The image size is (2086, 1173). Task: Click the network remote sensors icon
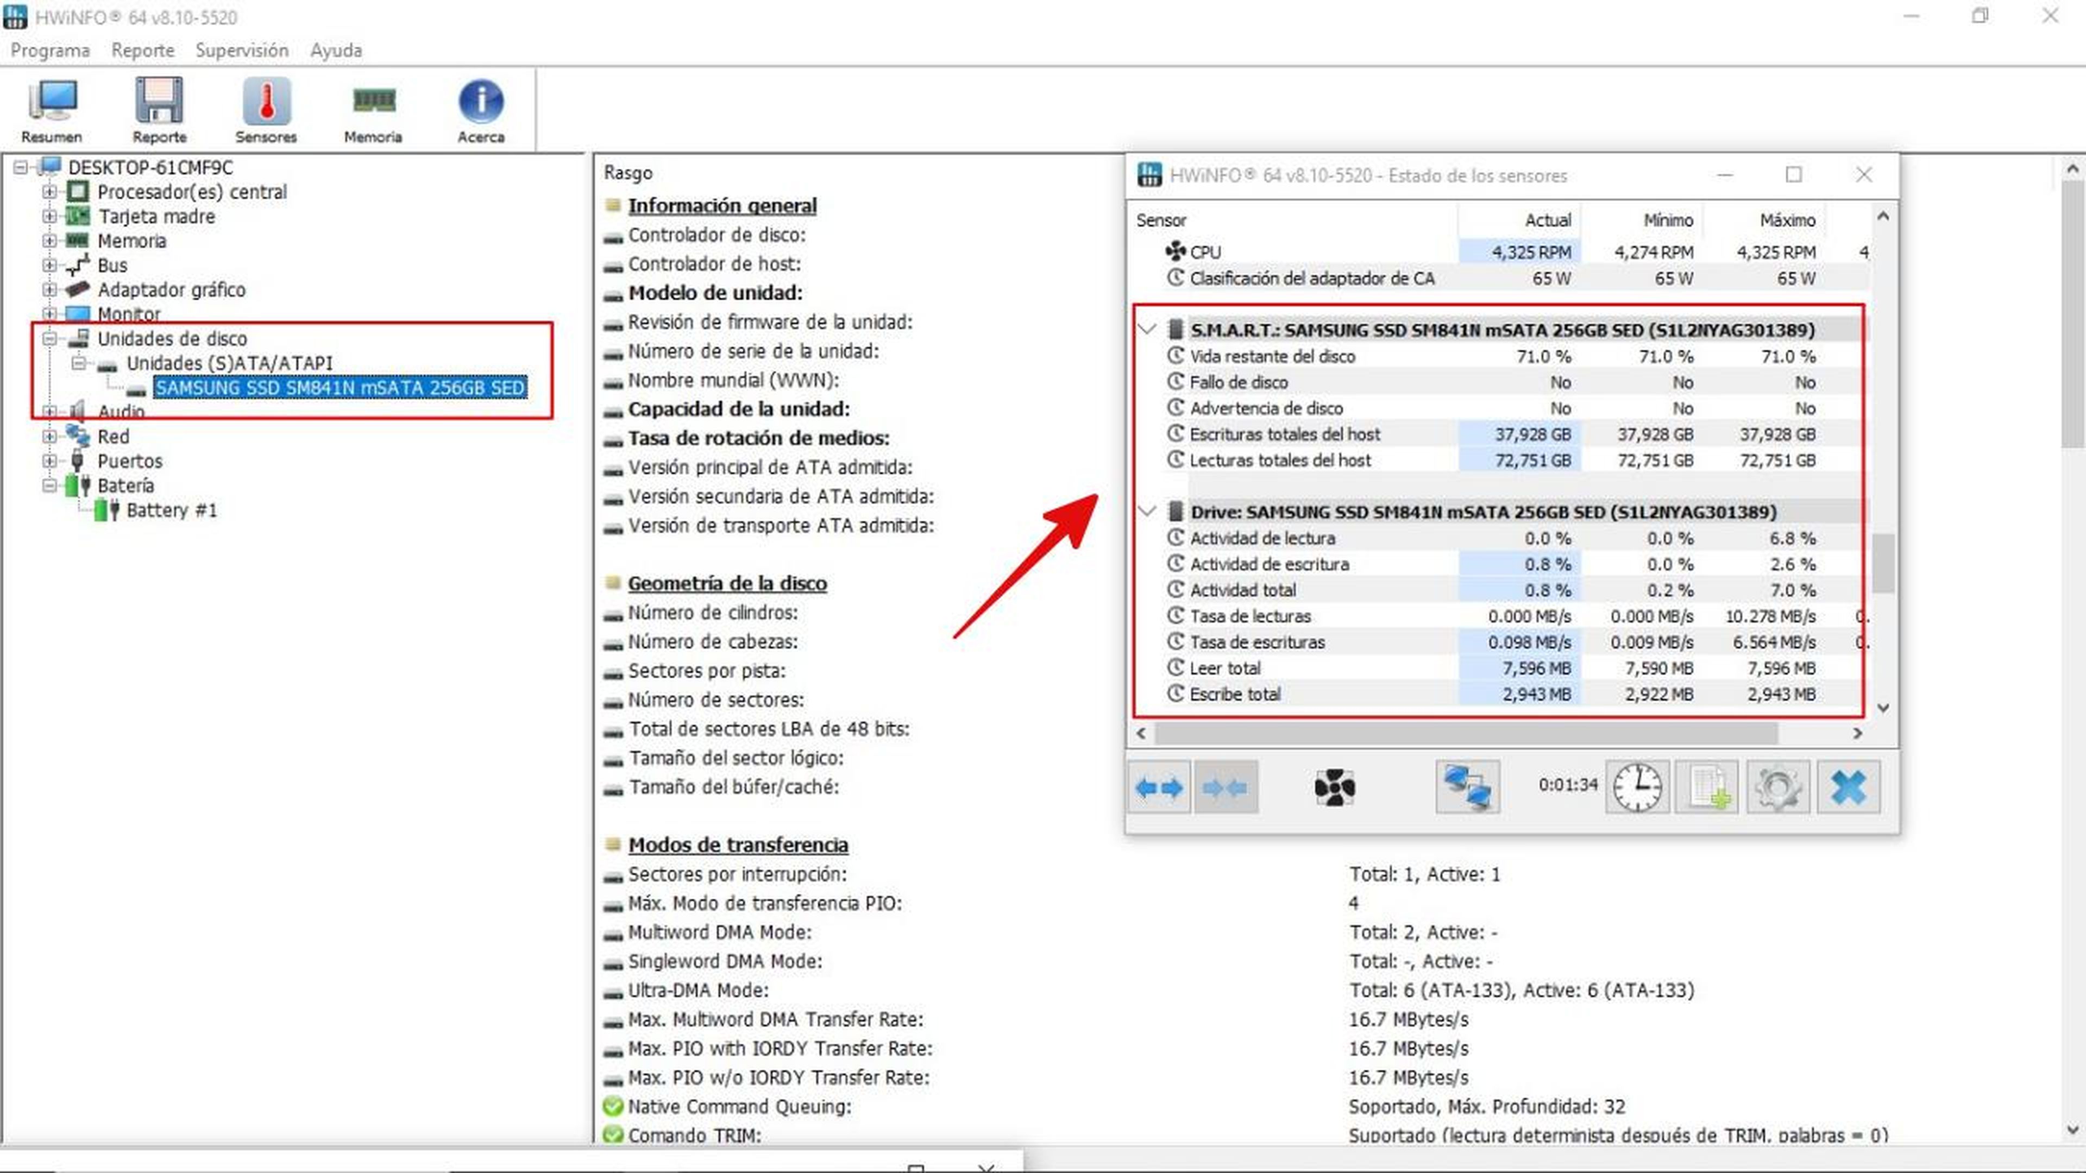[1467, 786]
